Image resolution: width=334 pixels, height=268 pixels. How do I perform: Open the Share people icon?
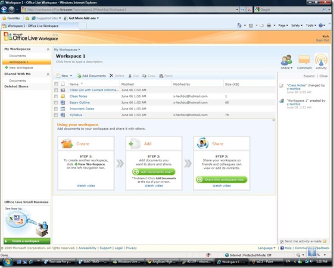click(x=286, y=60)
